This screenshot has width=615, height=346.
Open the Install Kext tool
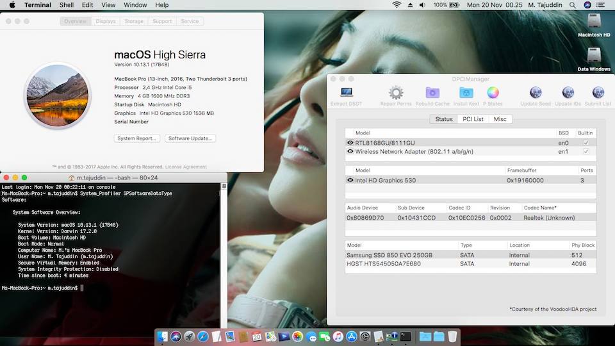[466, 93]
